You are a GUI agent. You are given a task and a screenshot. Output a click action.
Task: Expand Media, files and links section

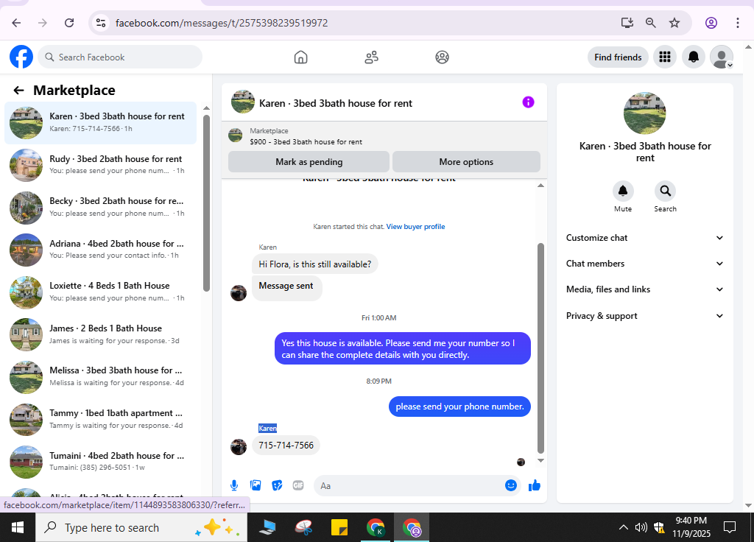pos(645,289)
